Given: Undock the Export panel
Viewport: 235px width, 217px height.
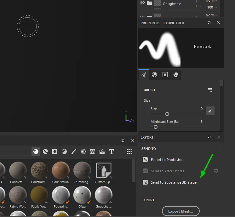Looking at the screenshot, I should point(209,137).
